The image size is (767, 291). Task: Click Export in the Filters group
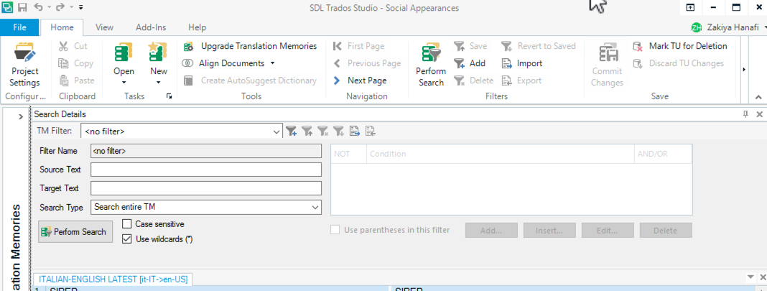click(521, 80)
